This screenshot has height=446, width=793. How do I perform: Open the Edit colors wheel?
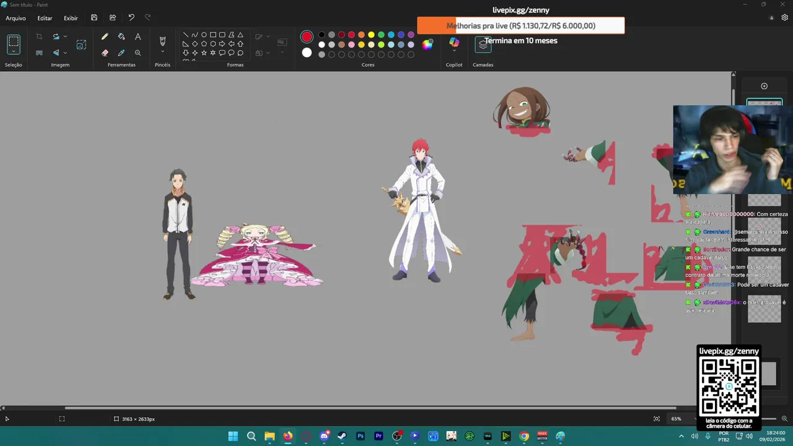427,44
